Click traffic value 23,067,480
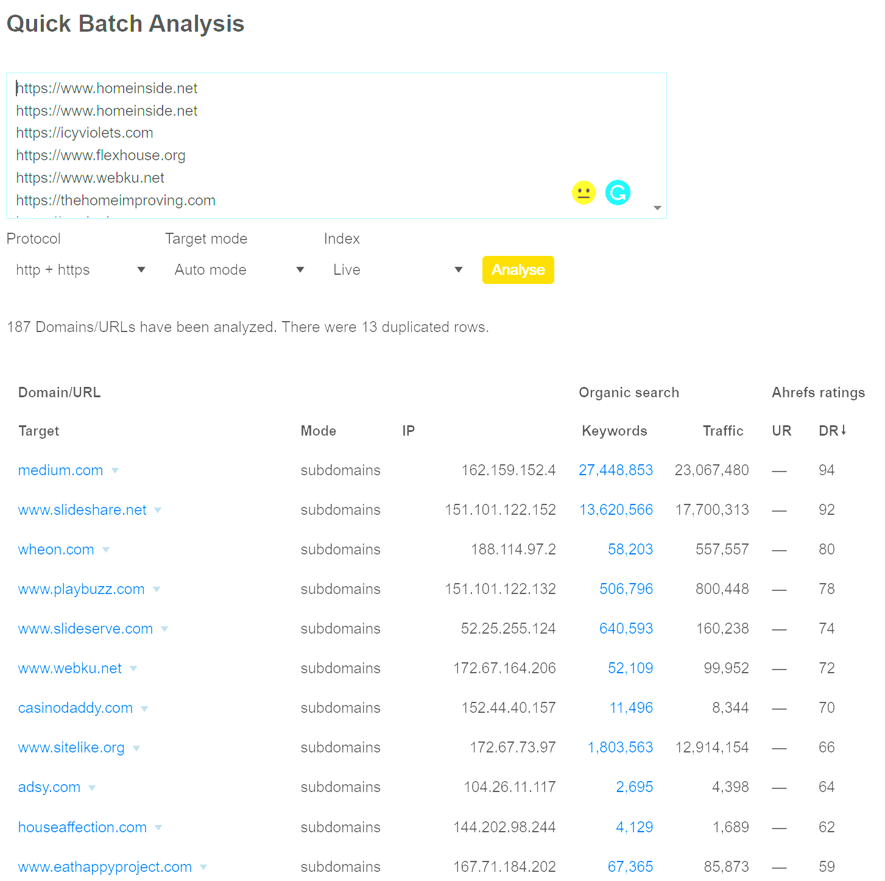This screenshot has height=881, width=885. tap(712, 470)
